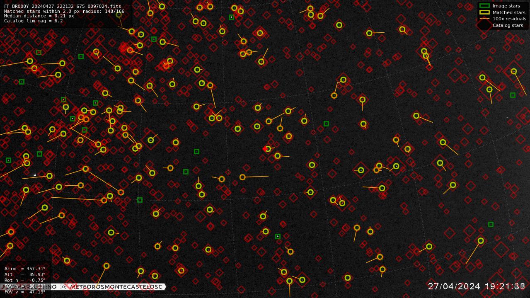Click the 'FOV h = 88.93°' readout
This screenshot has width=530, height=298.
click(25, 286)
